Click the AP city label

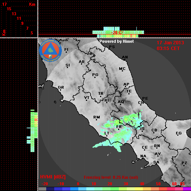pos(126,84)
